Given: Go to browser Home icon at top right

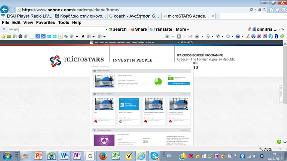Looking at the screenshot, I should click(x=271, y=10).
